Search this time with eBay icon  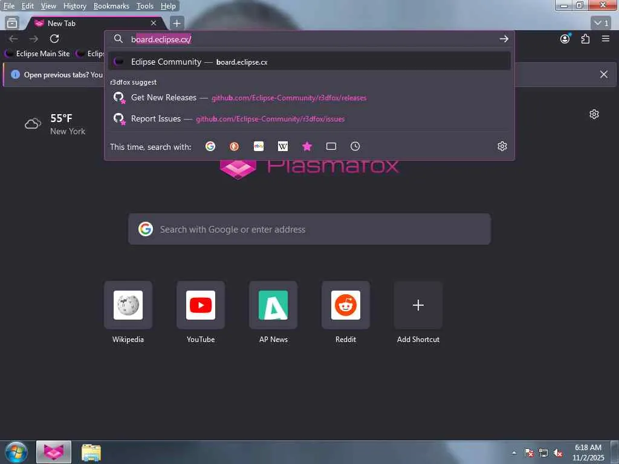tap(259, 146)
